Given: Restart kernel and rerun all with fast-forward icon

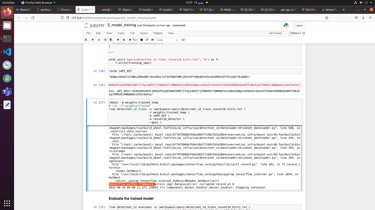Looking at the screenshot, I should pos(152,40).
